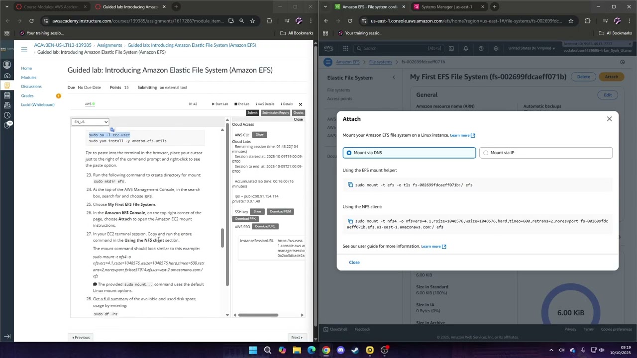The image size is (637, 358).
Task: Open Discord from the taskbar
Action: pos(340,350)
